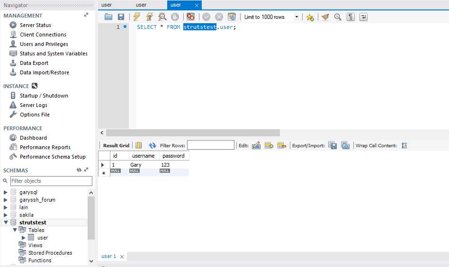
Task: Open Data Export
Action: (34, 63)
